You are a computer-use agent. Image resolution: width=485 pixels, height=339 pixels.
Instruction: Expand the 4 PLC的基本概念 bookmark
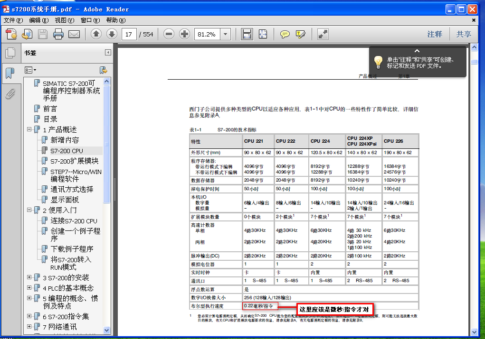pos(29,288)
